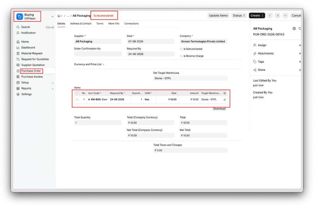This screenshot has height=208, width=314.
Task: Click the Date field 07-08-2026
Action: [151, 41]
